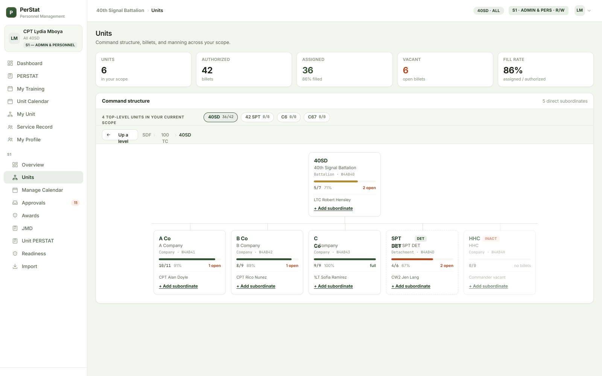
Task: Click the PERSTAT document icon
Action: click(x=10, y=76)
